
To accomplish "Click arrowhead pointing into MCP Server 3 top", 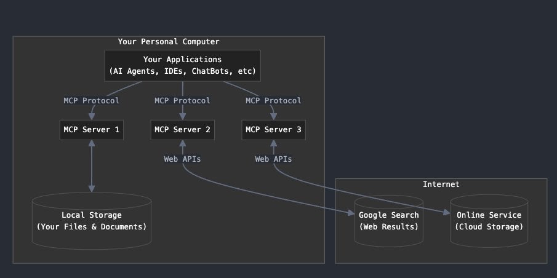I will (273, 117).
